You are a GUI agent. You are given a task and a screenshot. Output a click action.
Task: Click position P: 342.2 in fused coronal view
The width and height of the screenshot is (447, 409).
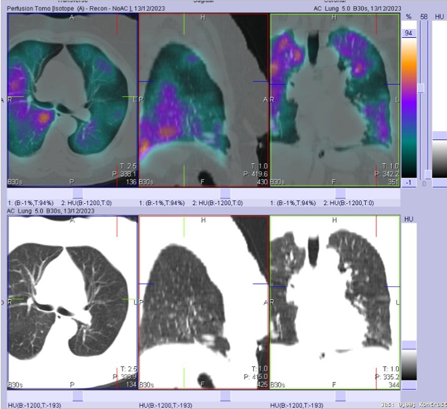pyautogui.click(x=387, y=174)
